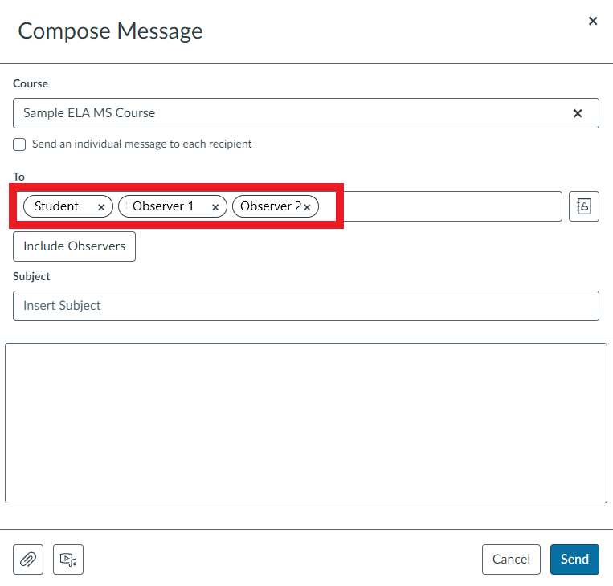Open the address book icon
Viewport: 613px width, 586px height.
pos(584,206)
